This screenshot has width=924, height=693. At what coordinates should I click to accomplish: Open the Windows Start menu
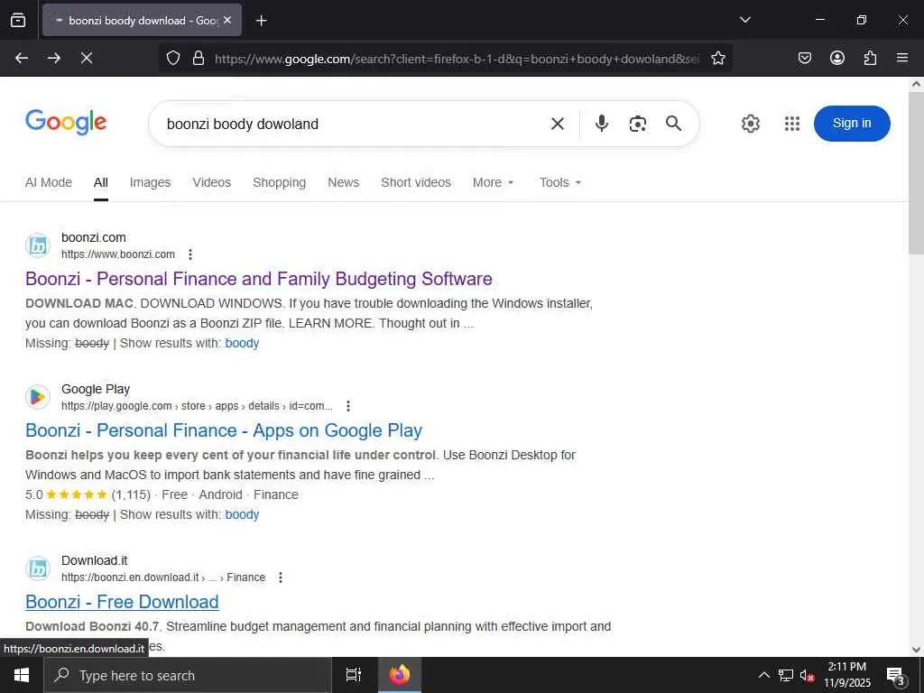[22, 675]
